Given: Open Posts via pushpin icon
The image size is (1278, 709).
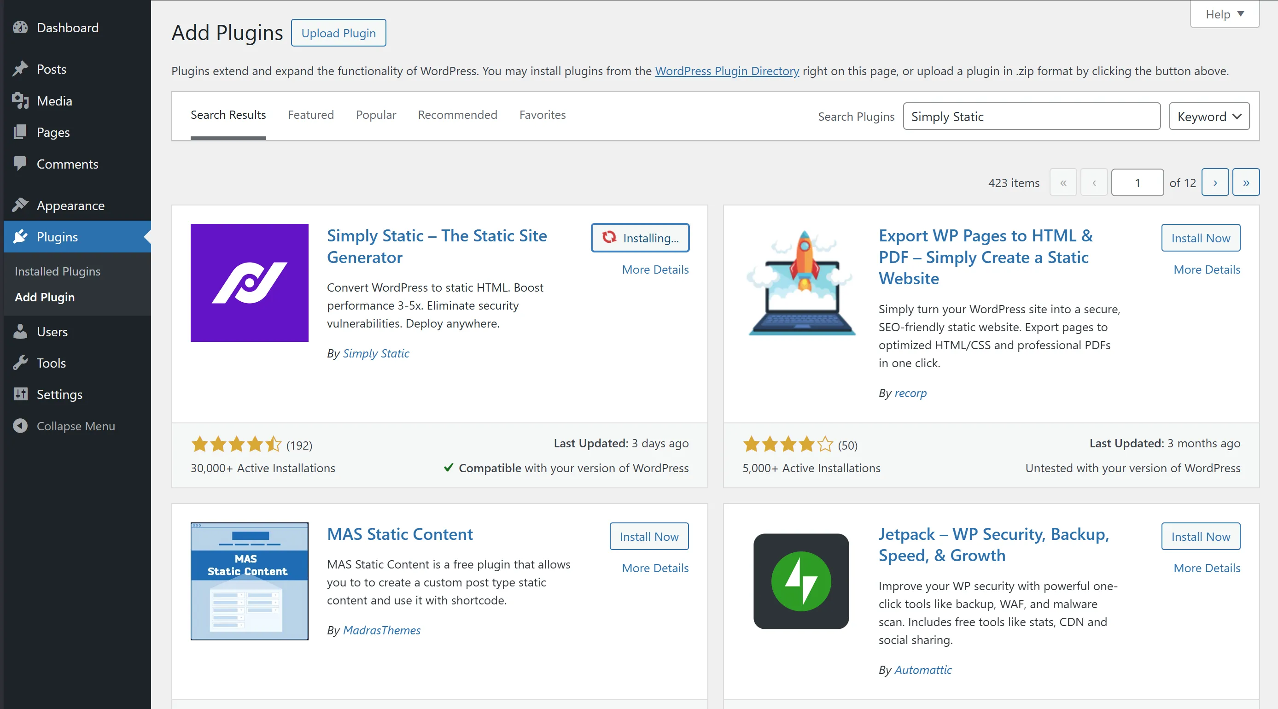Looking at the screenshot, I should [x=20, y=69].
